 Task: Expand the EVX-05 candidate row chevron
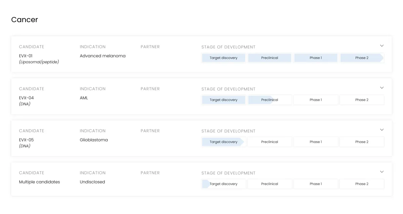[x=382, y=130]
